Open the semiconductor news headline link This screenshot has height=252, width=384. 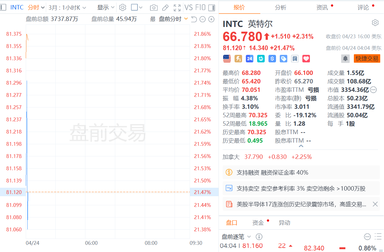coord(301,204)
